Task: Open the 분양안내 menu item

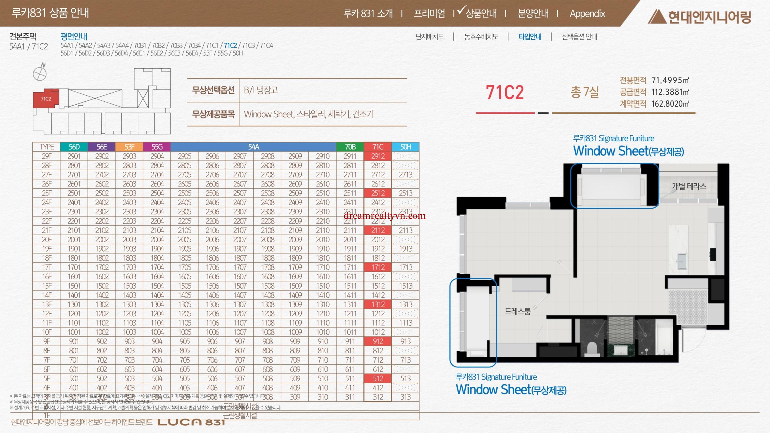Action: coord(533,14)
